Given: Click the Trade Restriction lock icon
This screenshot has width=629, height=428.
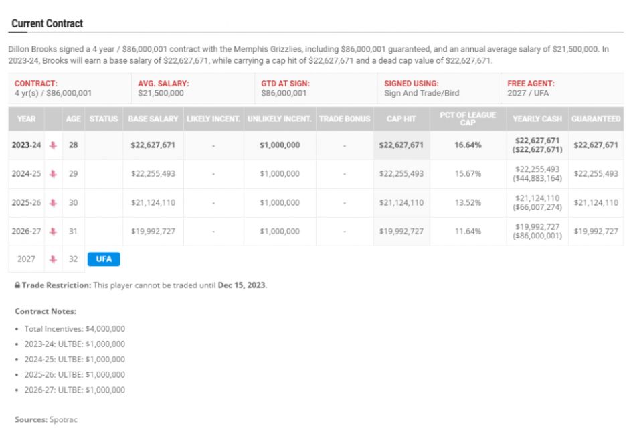Looking at the screenshot, I should (17, 285).
